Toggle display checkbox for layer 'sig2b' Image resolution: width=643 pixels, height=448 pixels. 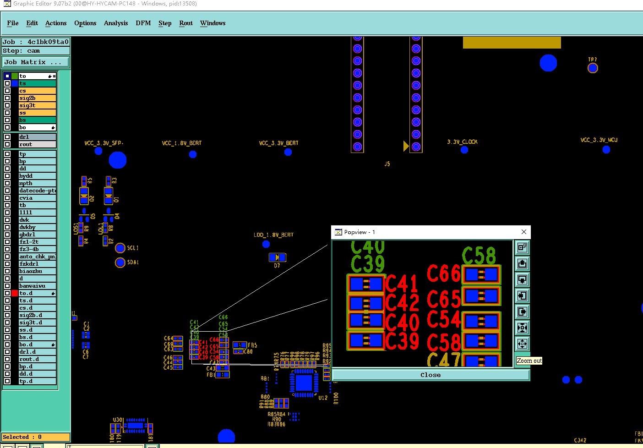7,98
